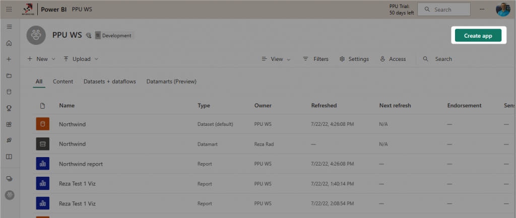Click the top bar Search field
The image size is (516, 218).
tap(443, 10)
